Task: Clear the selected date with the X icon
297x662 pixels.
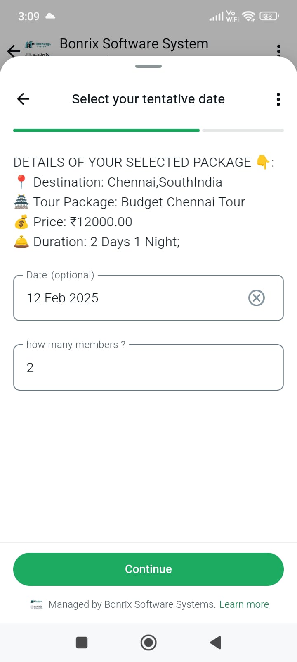Action: pos(257,298)
